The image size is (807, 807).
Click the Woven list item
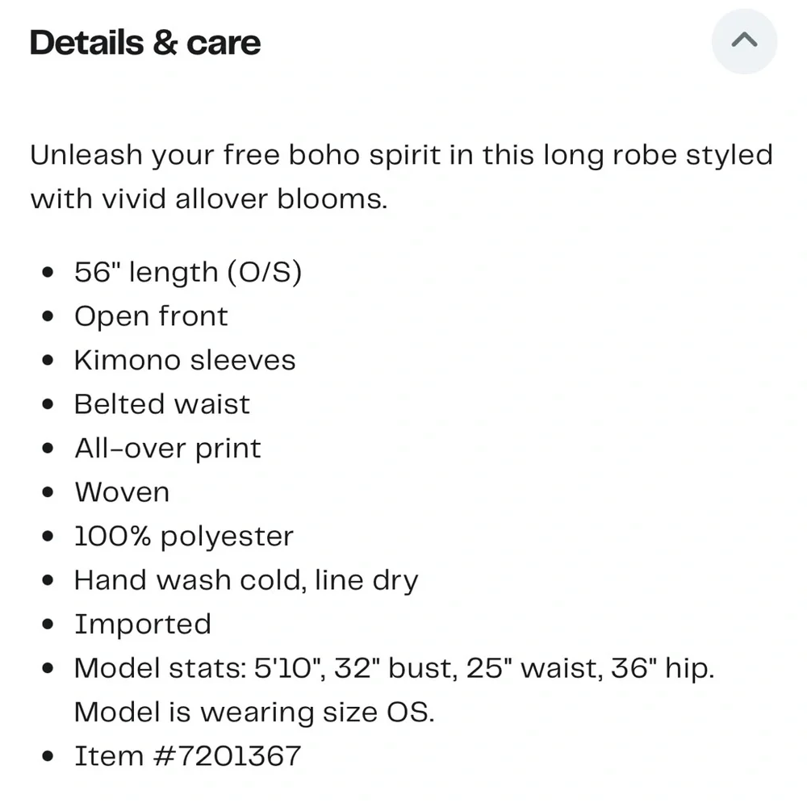coord(122,492)
